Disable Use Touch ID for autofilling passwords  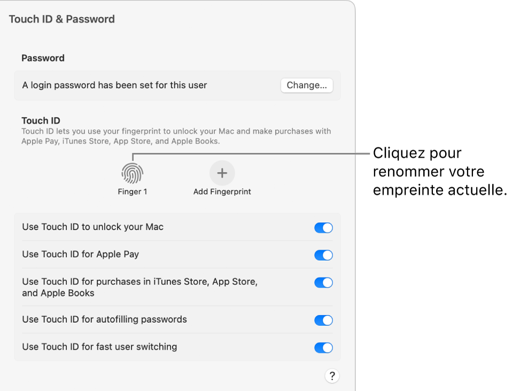pyautogui.click(x=323, y=320)
